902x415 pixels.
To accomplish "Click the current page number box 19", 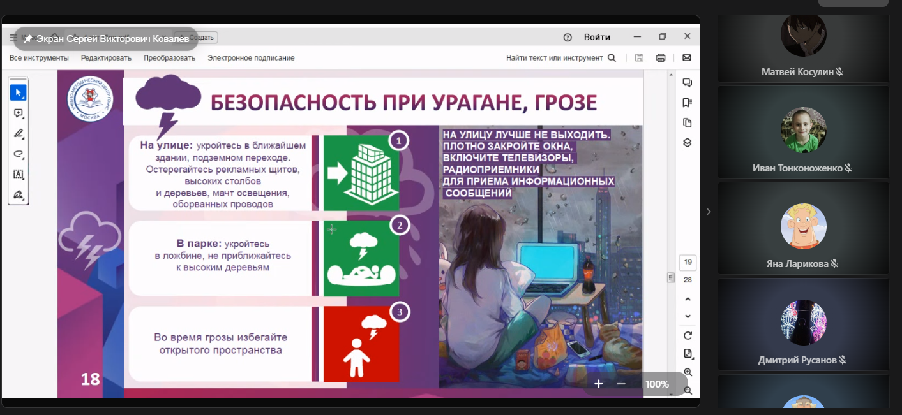I will (688, 262).
